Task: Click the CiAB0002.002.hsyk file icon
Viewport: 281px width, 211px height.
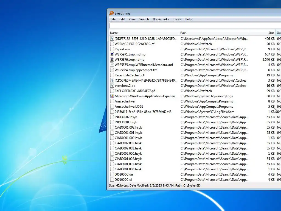Action: click(112, 143)
